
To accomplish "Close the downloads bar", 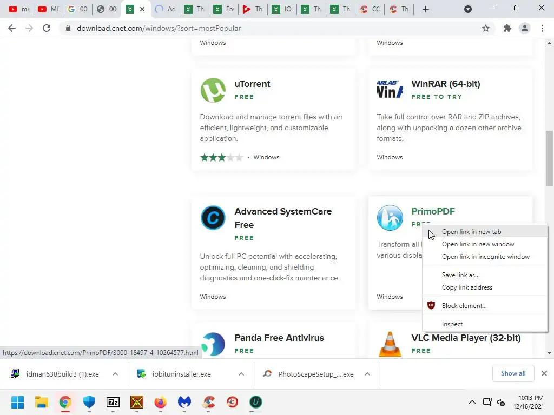I will 544,373.
